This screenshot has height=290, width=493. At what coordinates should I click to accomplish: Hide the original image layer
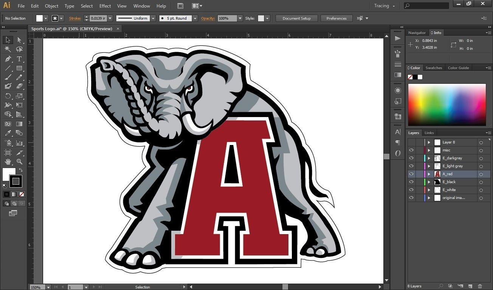pos(411,198)
